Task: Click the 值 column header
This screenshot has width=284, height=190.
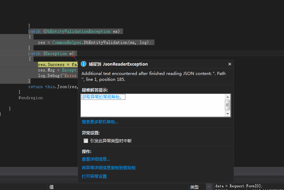Action: (x=51, y=187)
